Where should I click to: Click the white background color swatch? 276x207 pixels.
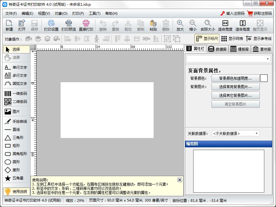click(x=264, y=78)
